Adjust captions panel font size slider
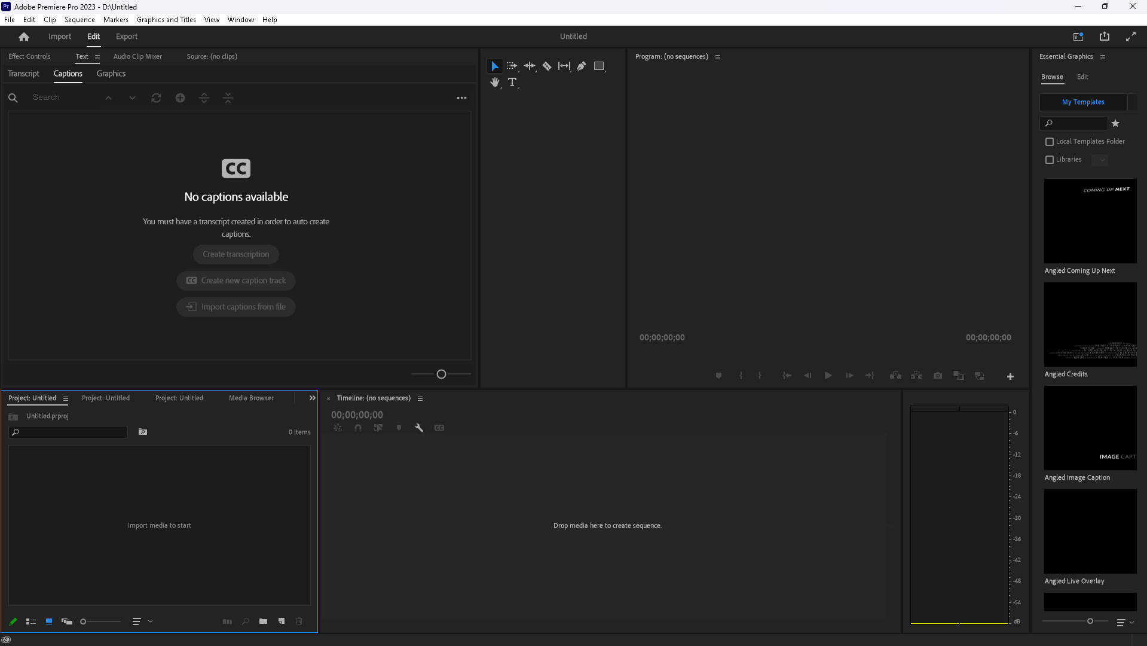Viewport: 1147px width, 646px height. point(441,374)
